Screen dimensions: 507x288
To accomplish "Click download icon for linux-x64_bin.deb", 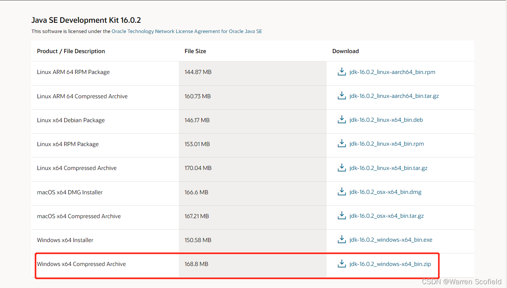I will 342,120.
